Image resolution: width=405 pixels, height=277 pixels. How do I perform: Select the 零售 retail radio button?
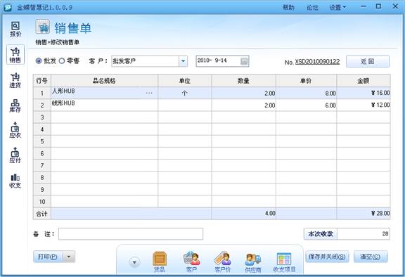coord(62,61)
